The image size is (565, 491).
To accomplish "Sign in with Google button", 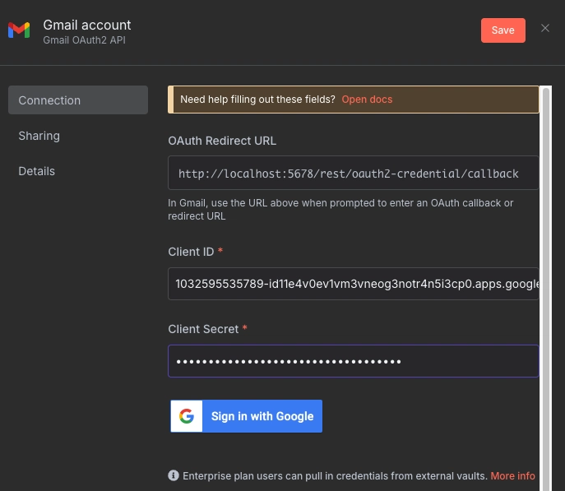I will tap(247, 416).
